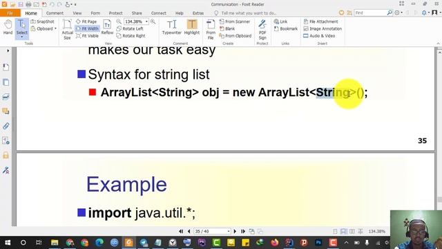Click the Tell me what you want field
The width and height of the screenshot is (442, 249).
(249, 13)
